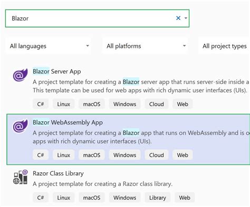Click the Windows tag under Blazor WebAssembly App

pyautogui.click(x=124, y=155)
